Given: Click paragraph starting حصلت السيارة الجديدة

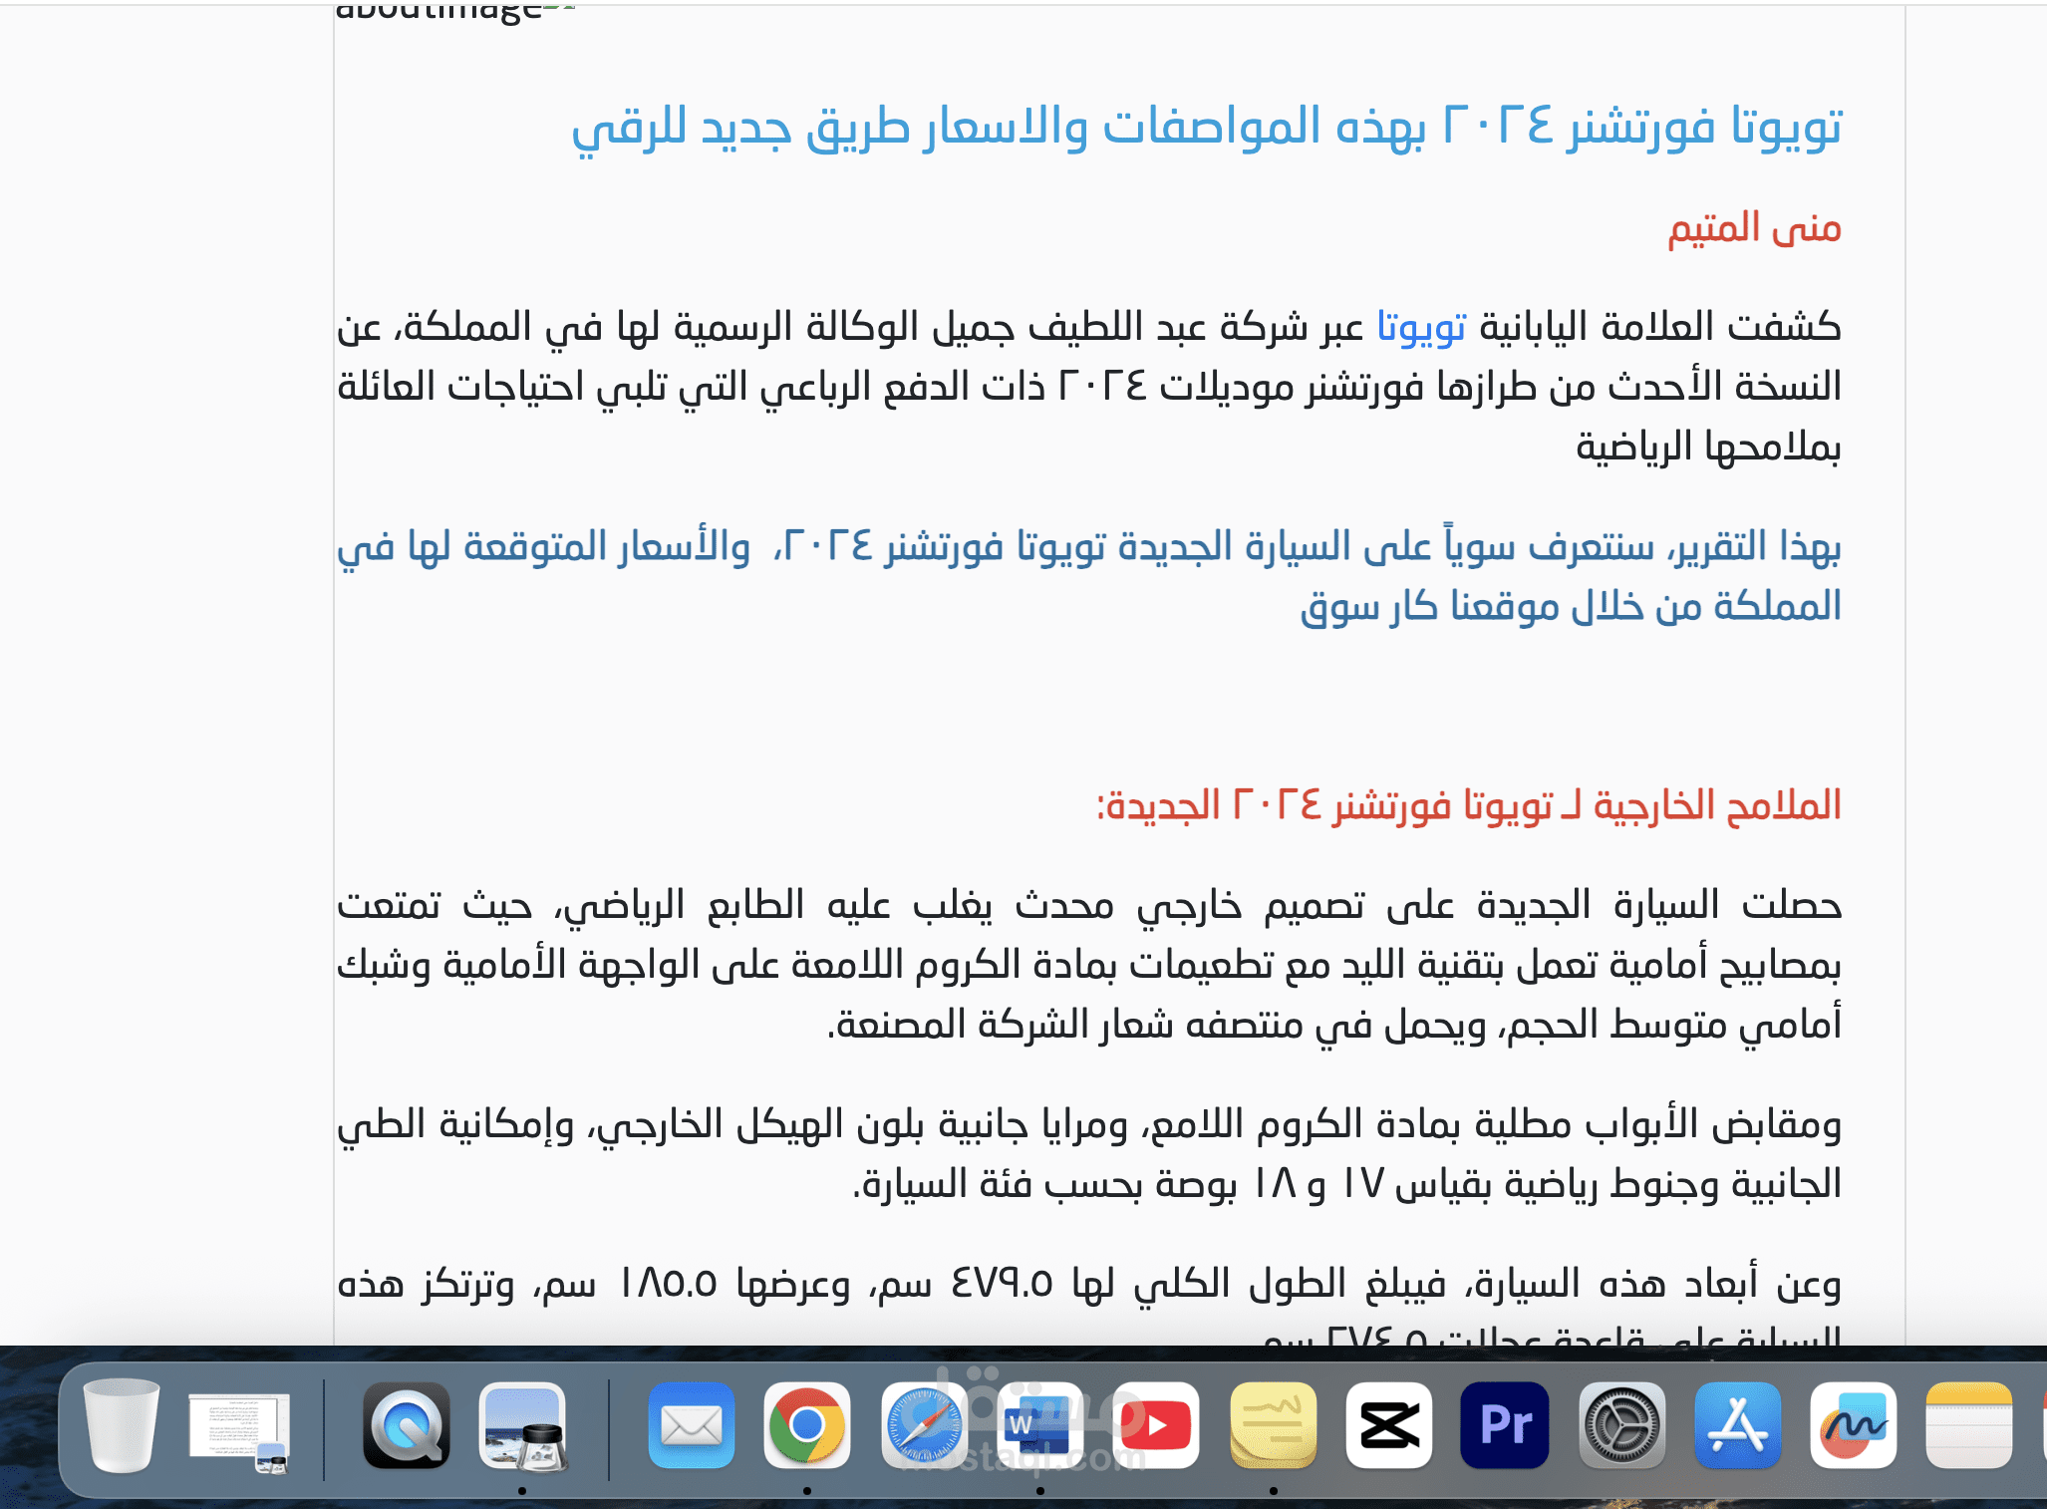Looking at the screenshot, I should tap(1089, 965).
